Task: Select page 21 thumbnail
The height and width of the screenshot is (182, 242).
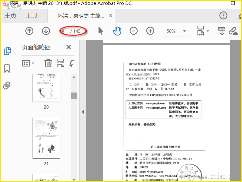Action: tap(46, 138)
